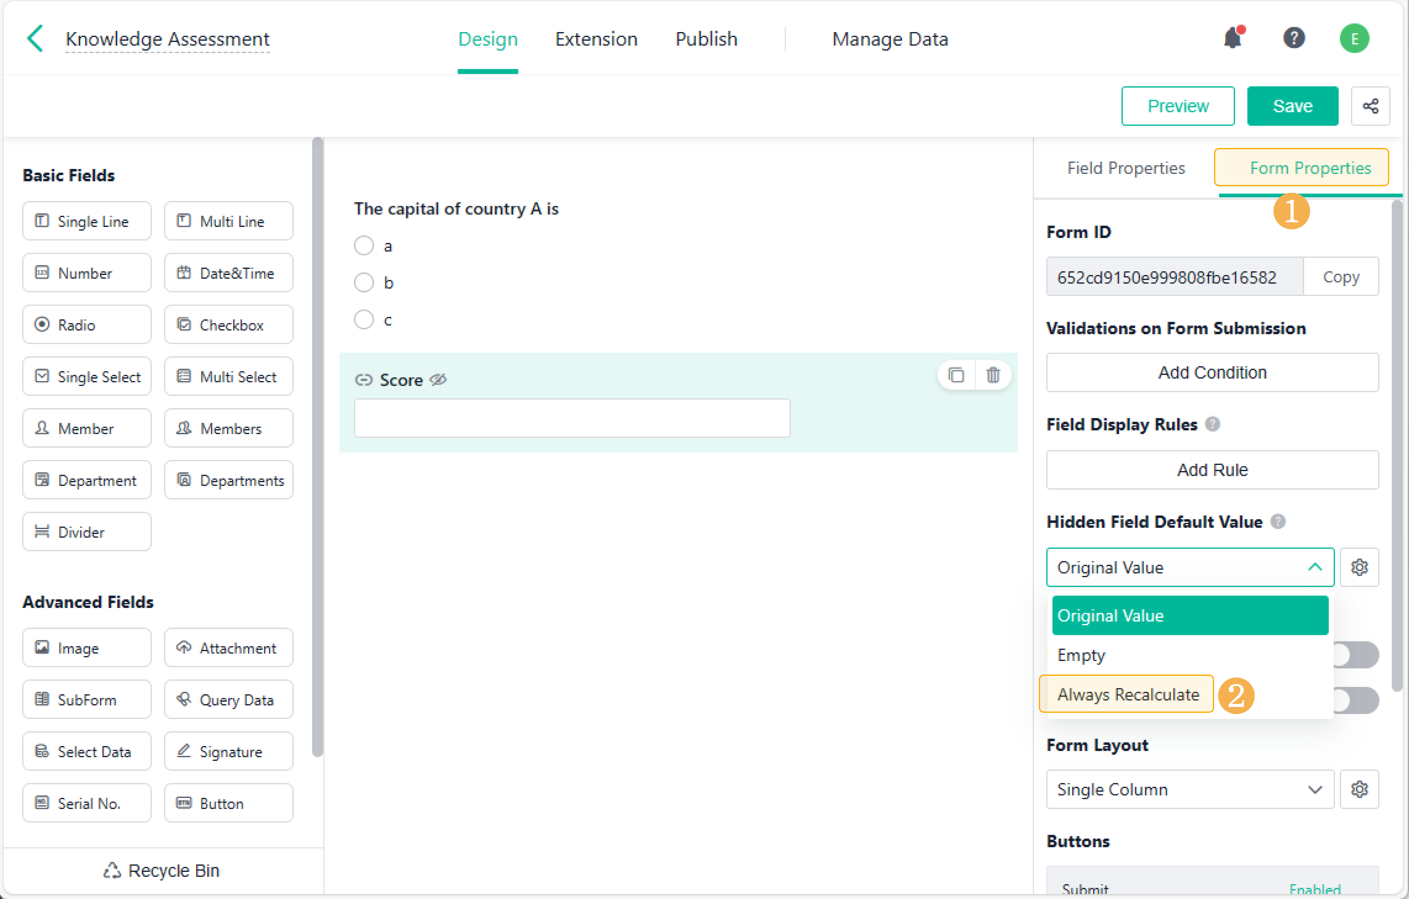This screenshot has height=899, width=1409.
Task: Click the Form ID text field
Action: point(1175,277)
